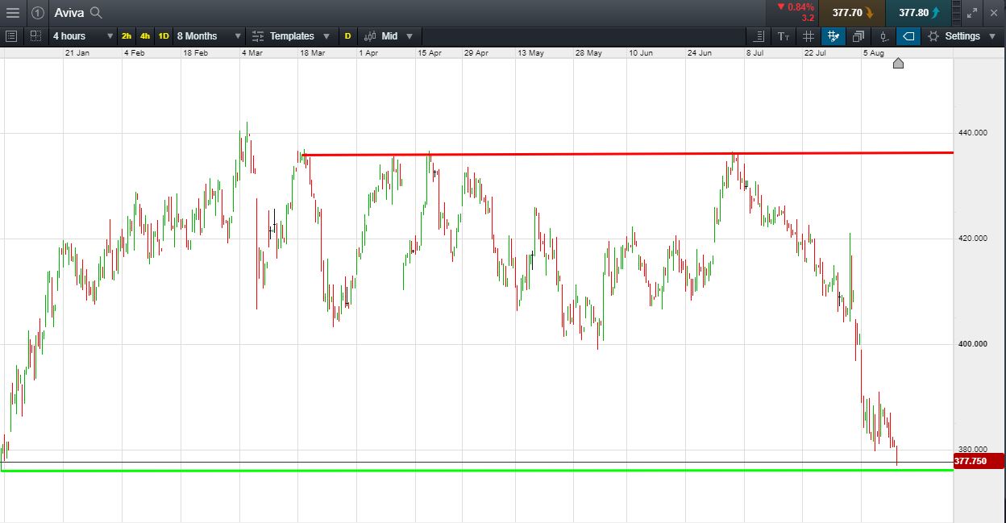Click the 4 Mar date label

click(251, 52)
